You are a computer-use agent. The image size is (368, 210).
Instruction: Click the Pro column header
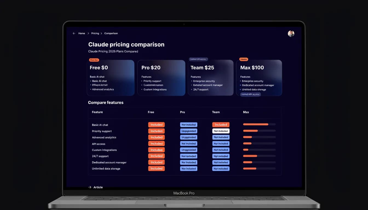coord(182,112)
